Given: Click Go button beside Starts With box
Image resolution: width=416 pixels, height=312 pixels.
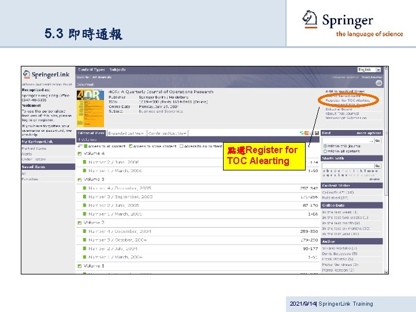Looking at the screenshot, I should (377, 166).
